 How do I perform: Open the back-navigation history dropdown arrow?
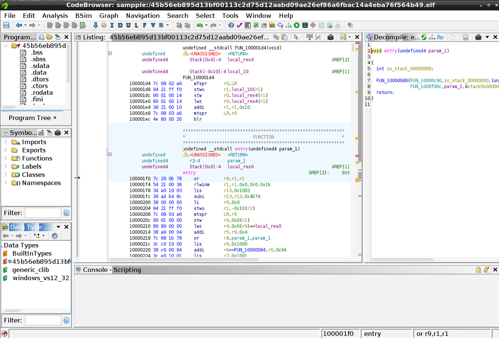25,25
